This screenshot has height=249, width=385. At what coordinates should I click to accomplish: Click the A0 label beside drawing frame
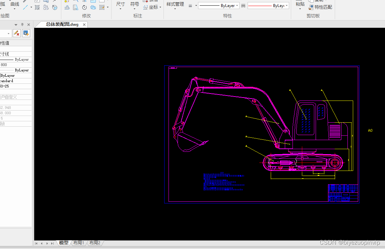point(370,130)
